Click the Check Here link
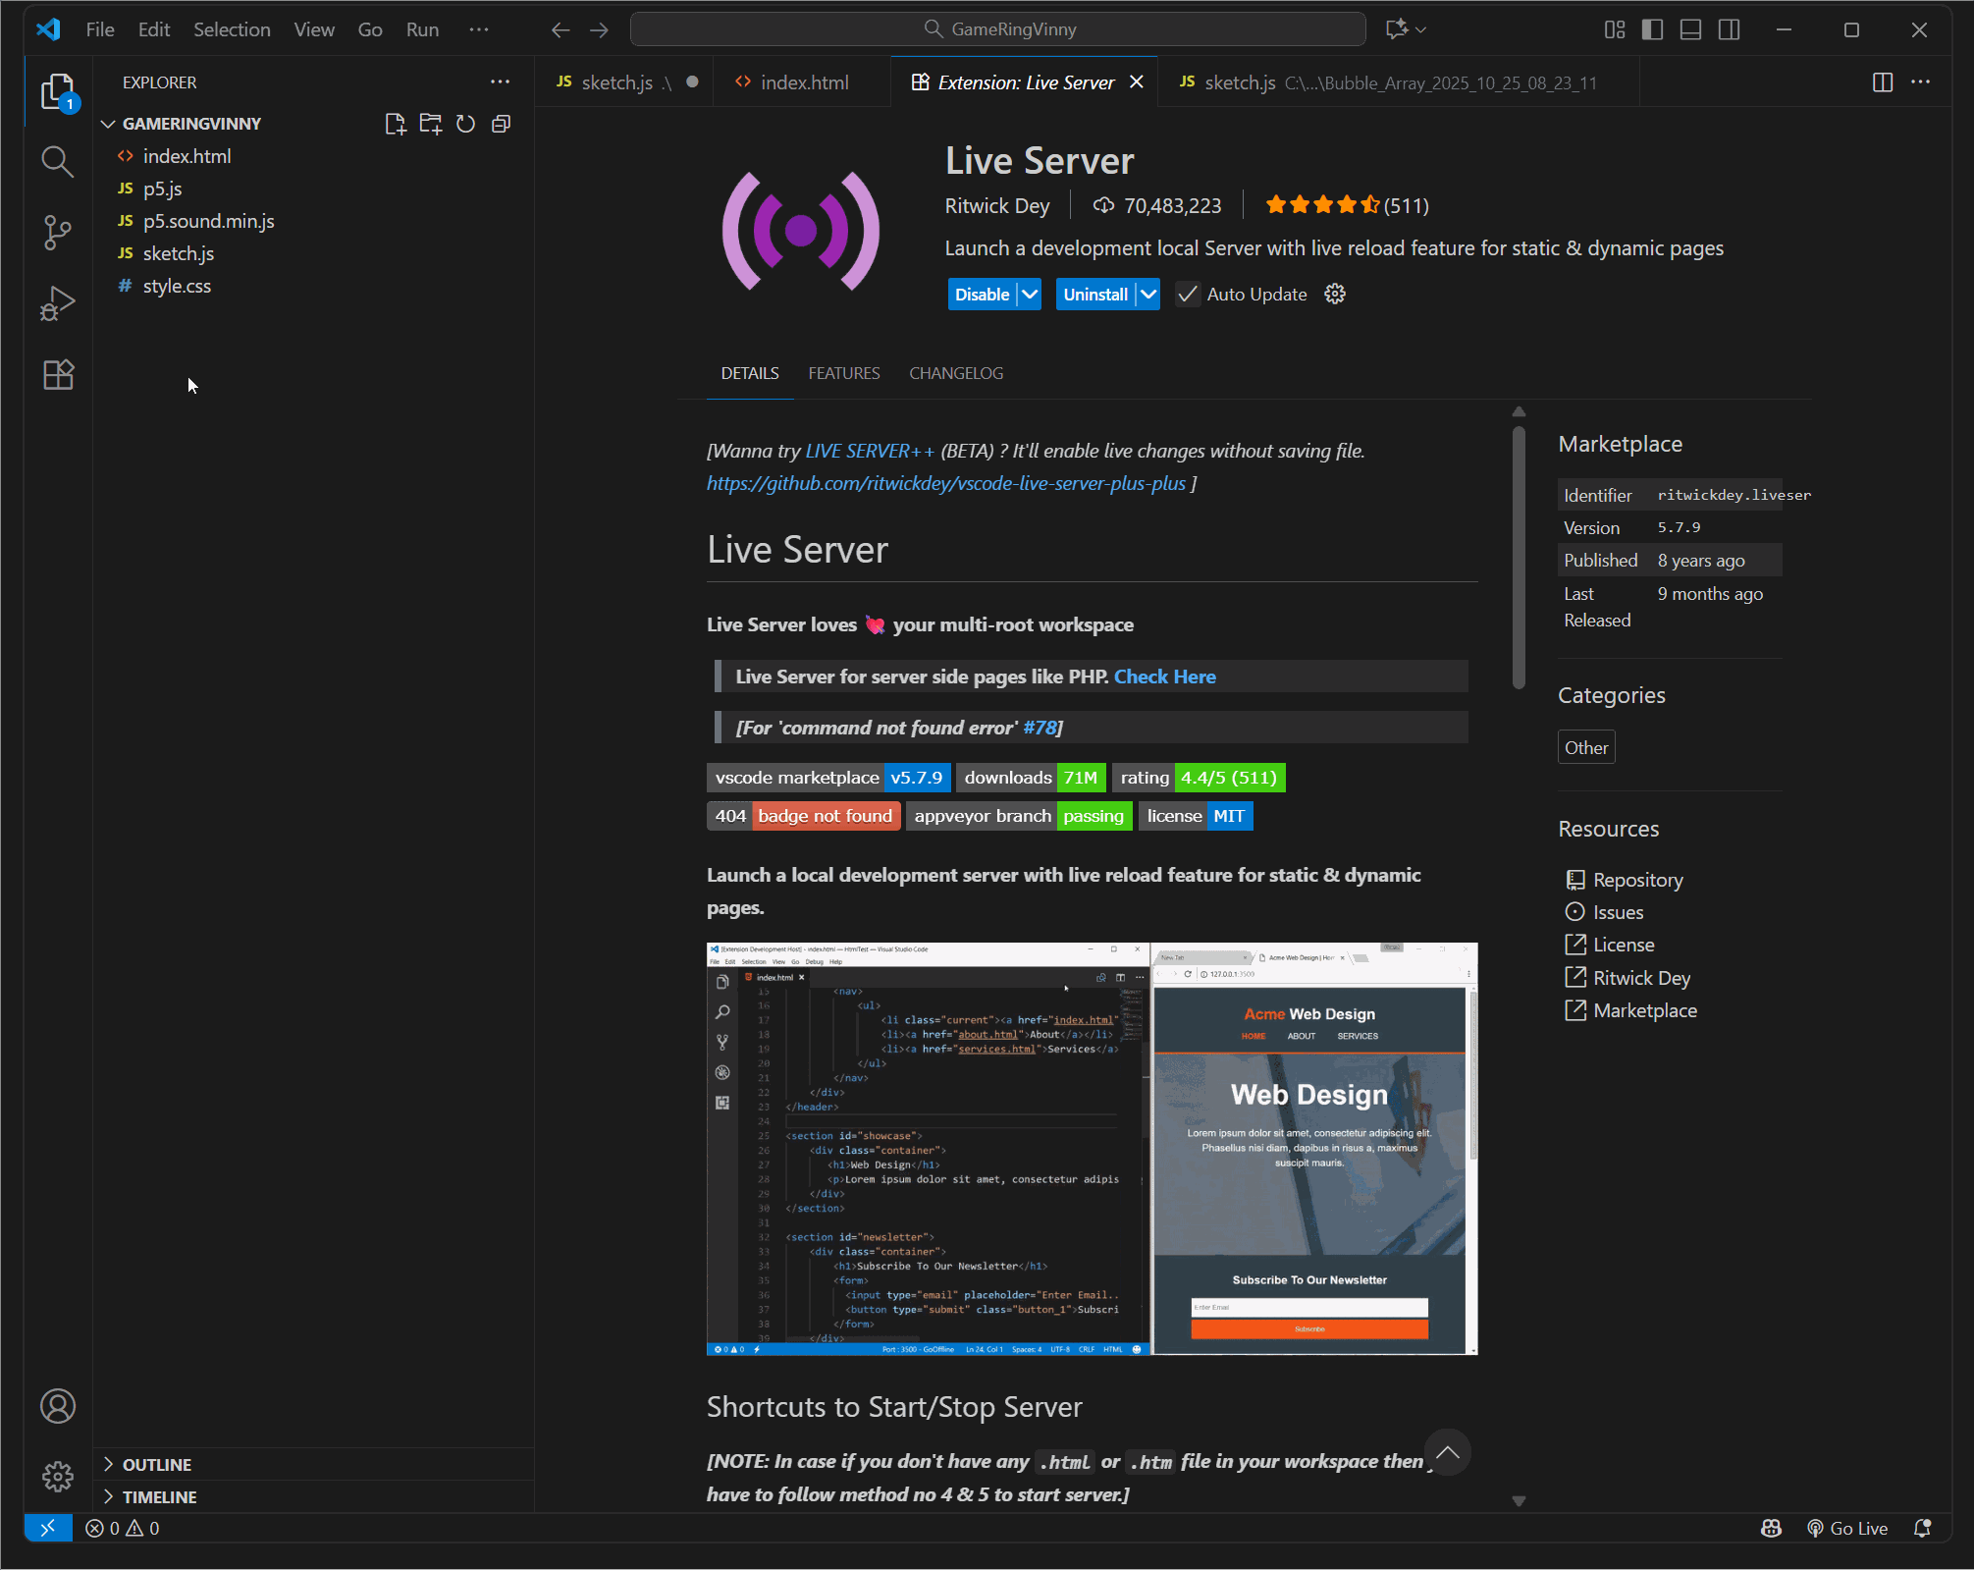The image size is (1974, 1570). click(1164, 676)
